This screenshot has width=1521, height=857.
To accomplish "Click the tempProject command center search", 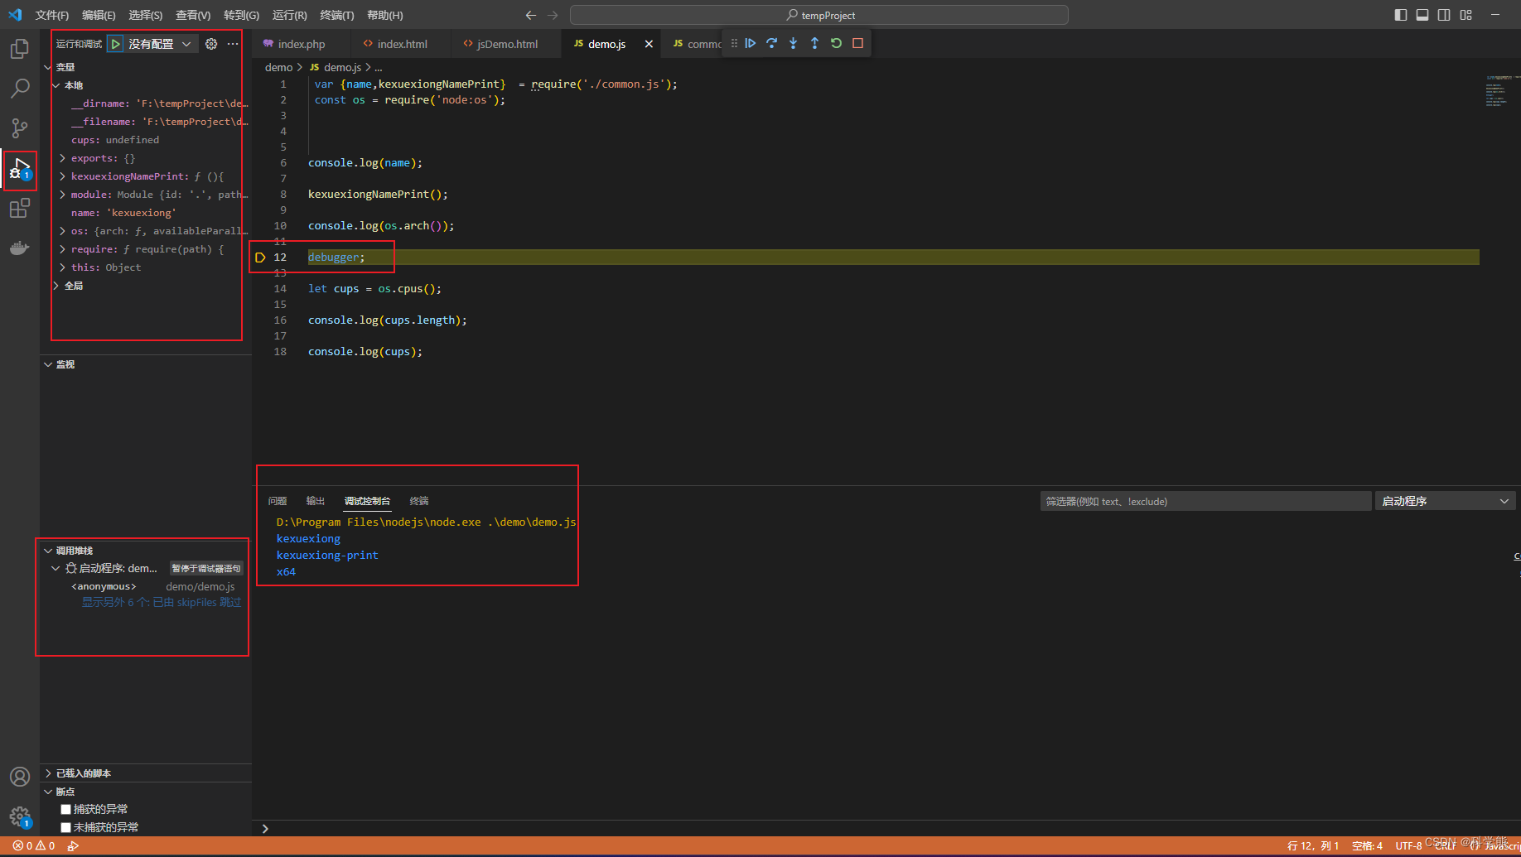I will pos(819,15).
